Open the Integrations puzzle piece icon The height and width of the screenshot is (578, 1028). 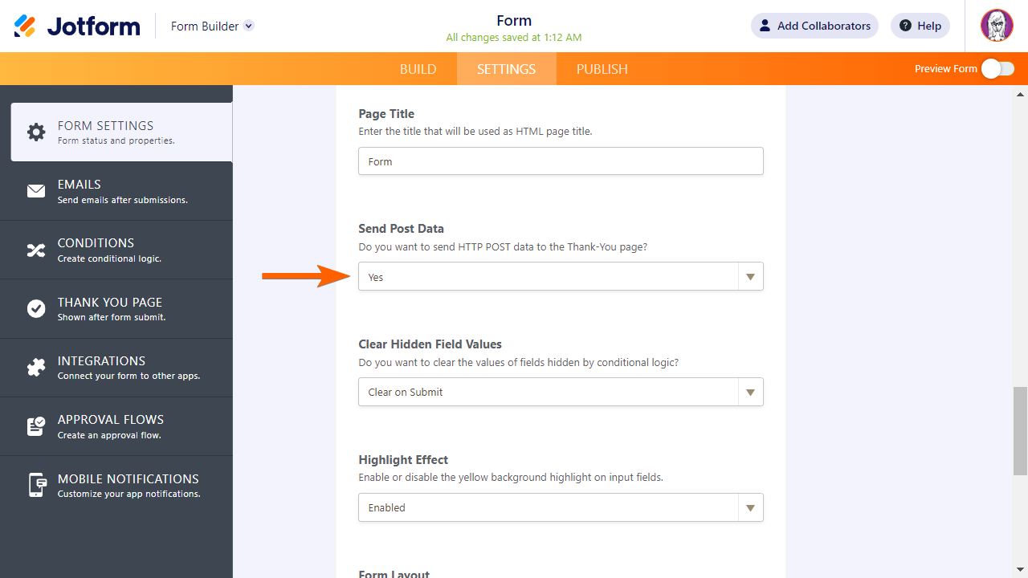pyautogui.click(x=36, y=368)
